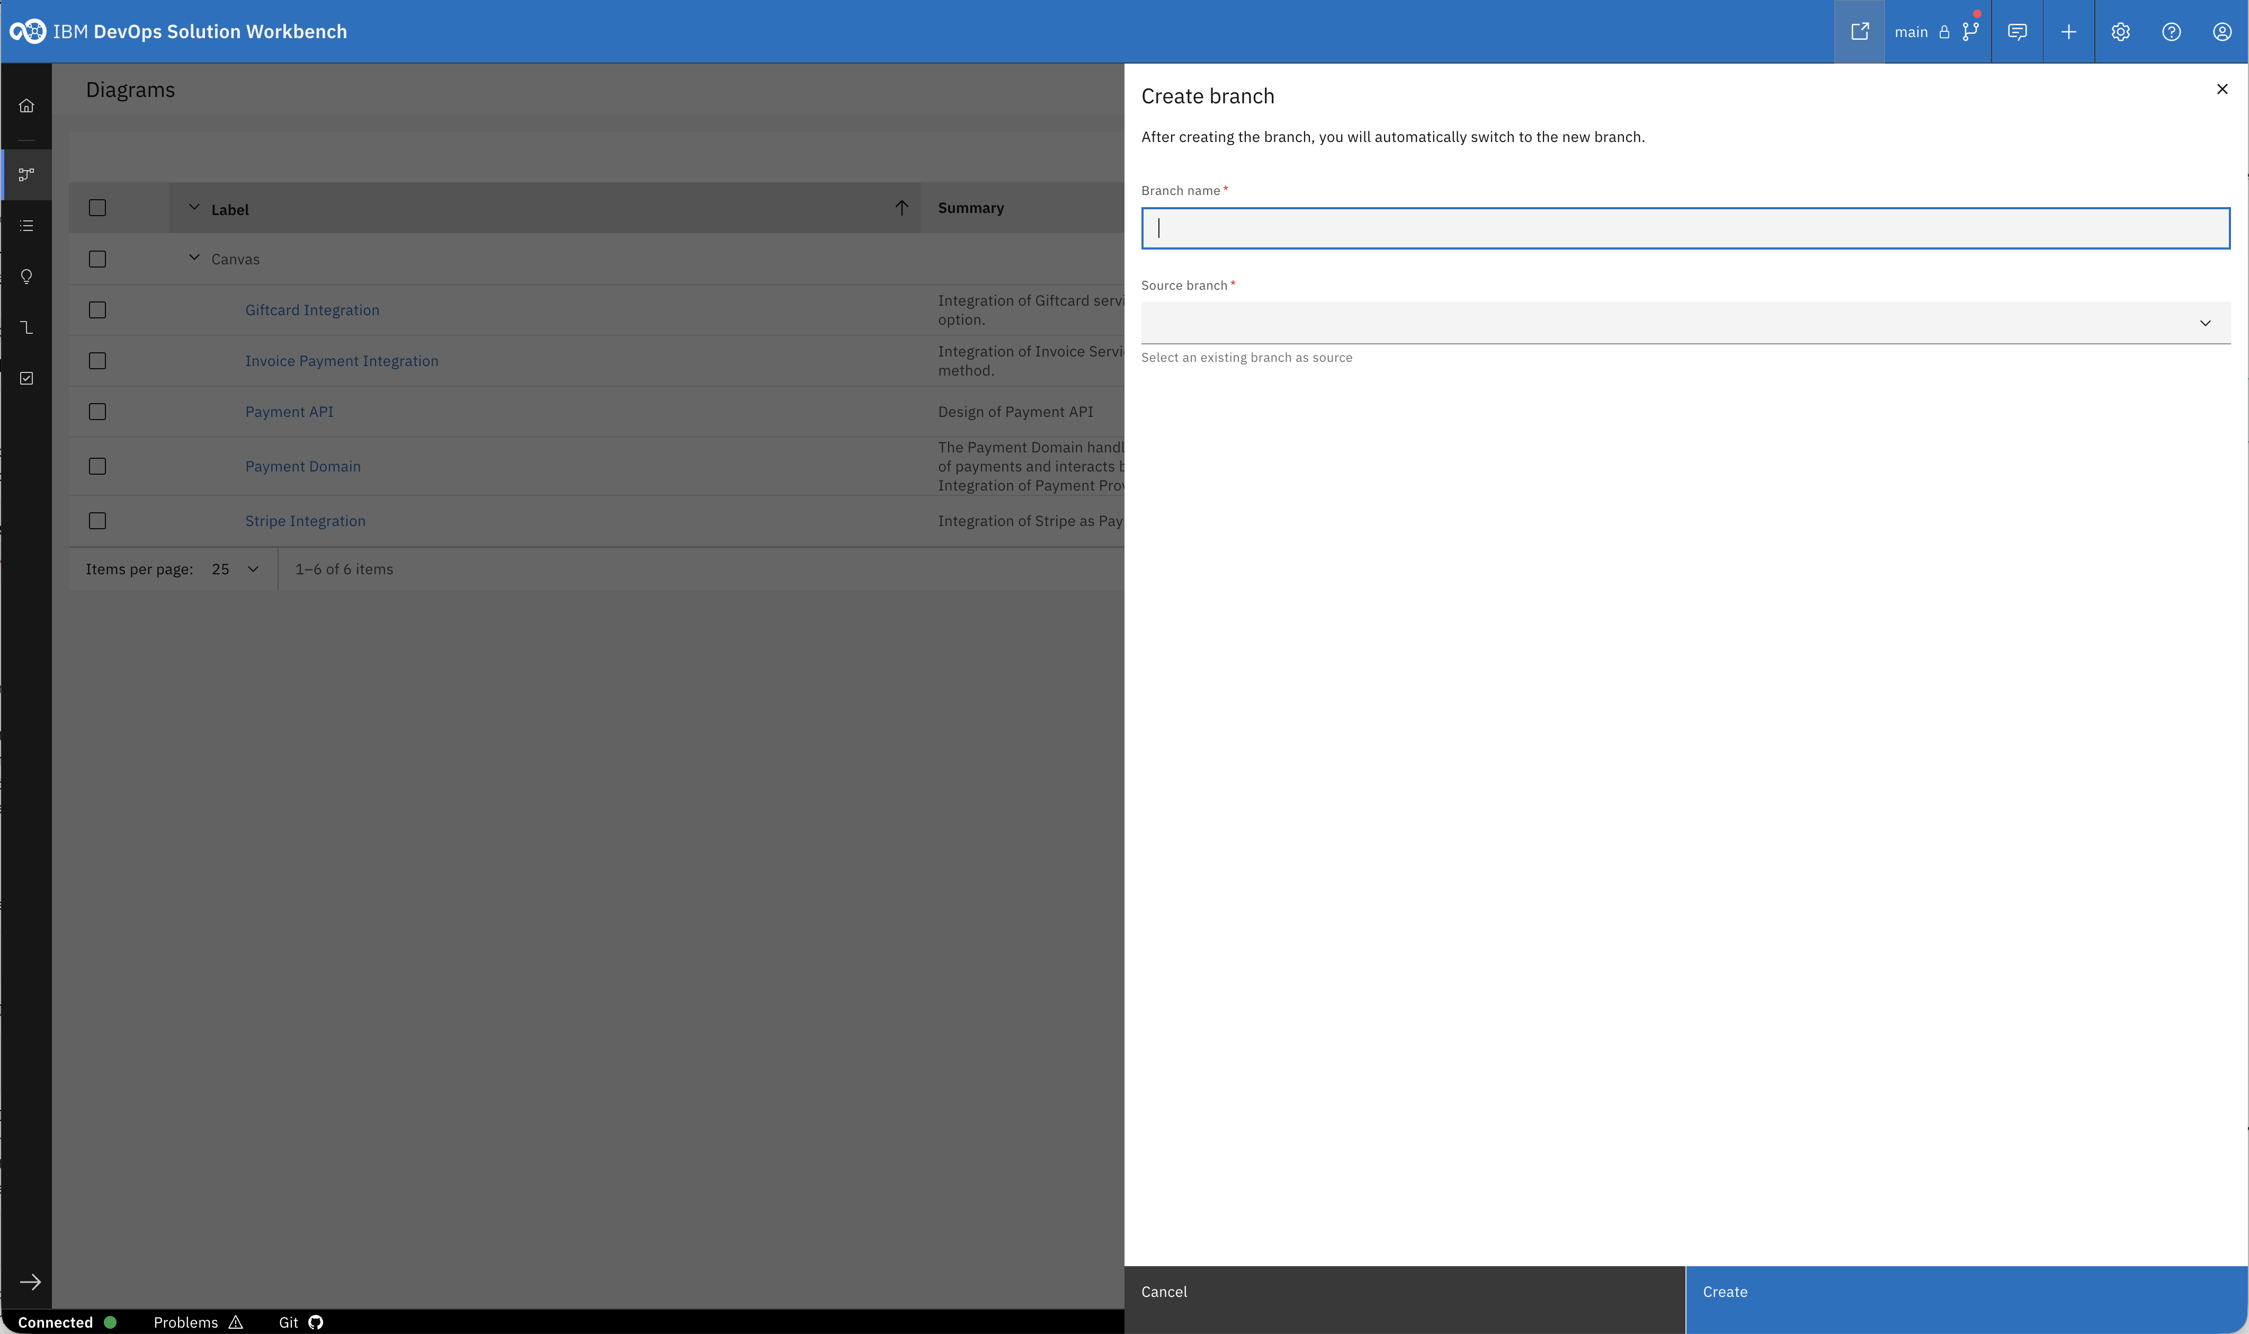This screenshot has height=1334, width=2249.
Task: Open the Stripe Integration diagram link
Action: pyautogui.click(x=306, y=520)
